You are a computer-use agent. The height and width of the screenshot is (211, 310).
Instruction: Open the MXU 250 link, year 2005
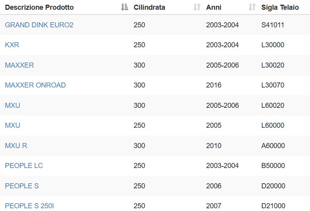[13, 125]
